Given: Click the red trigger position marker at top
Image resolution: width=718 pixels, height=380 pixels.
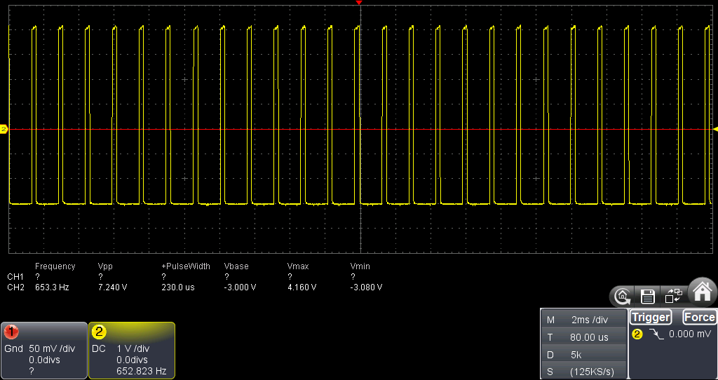Looking at the screenshot, I should [x=359, y=4].
